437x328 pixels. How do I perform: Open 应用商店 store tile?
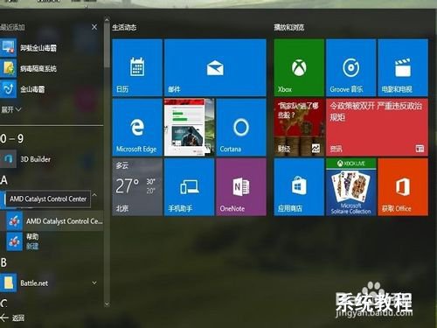pyautogui.click(x=299, y=187)
